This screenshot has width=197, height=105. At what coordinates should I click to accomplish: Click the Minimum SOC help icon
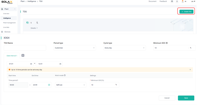pos(167,43)
